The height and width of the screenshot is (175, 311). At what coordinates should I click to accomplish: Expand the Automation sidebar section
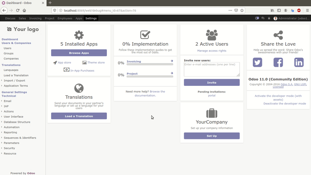tap(12, 127)
